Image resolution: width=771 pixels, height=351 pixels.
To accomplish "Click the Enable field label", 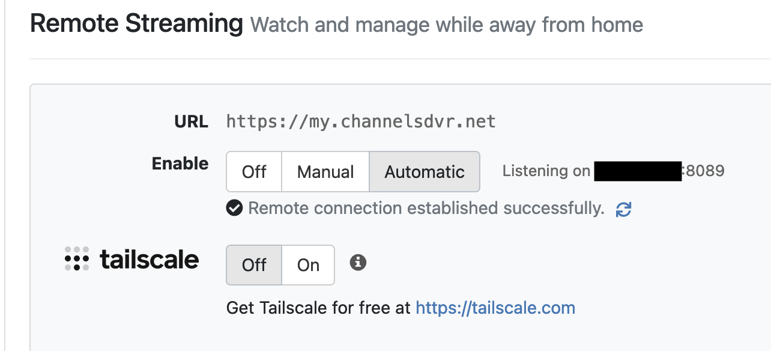I will coord(180,163).
